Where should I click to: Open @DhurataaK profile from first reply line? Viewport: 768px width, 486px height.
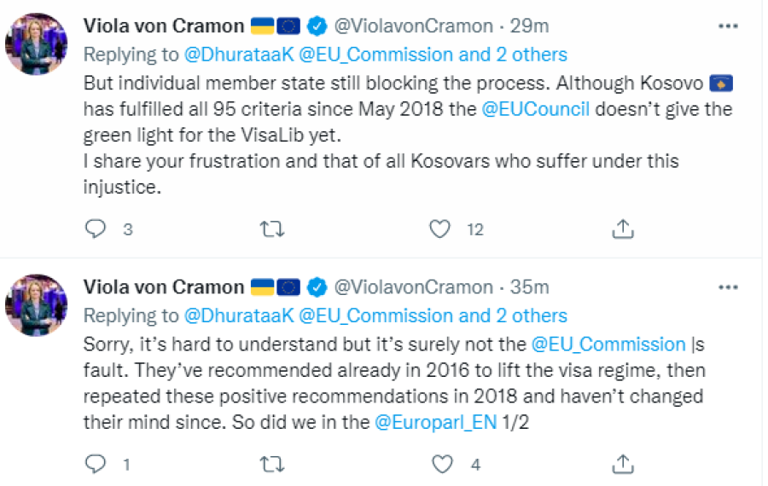[239, 55]
